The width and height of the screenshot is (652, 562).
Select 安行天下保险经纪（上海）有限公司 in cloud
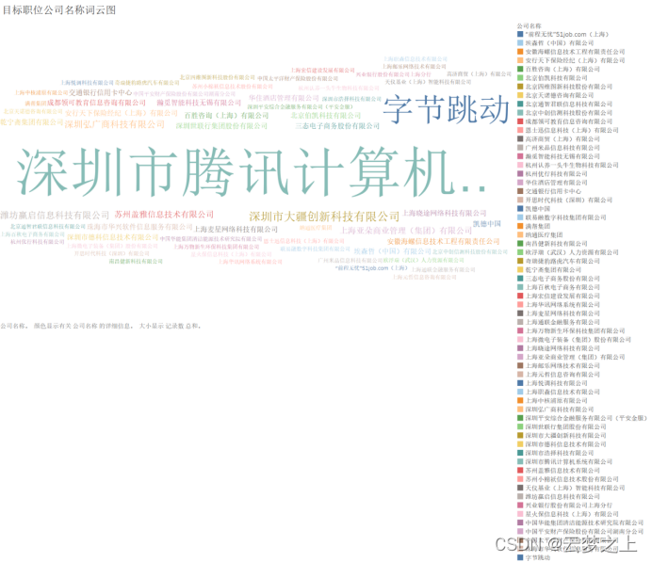(121, 113)
